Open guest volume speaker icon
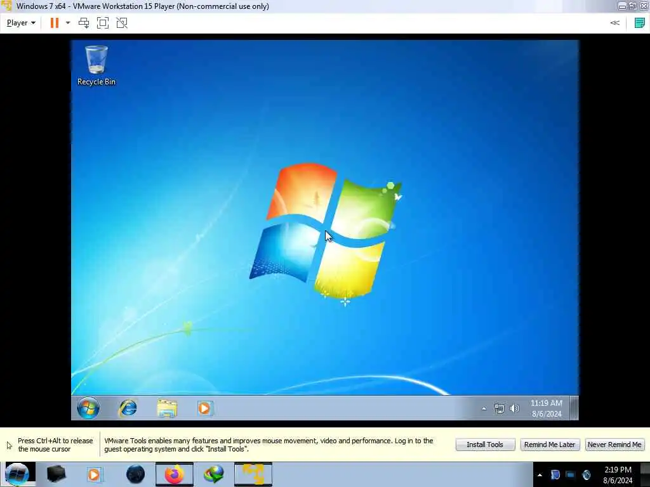Screen dimensions: 650x487 (514, 409)
